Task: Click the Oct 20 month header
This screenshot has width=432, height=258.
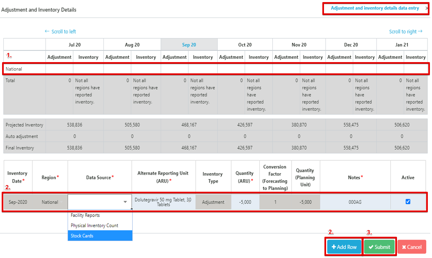Action: [245, 45]
